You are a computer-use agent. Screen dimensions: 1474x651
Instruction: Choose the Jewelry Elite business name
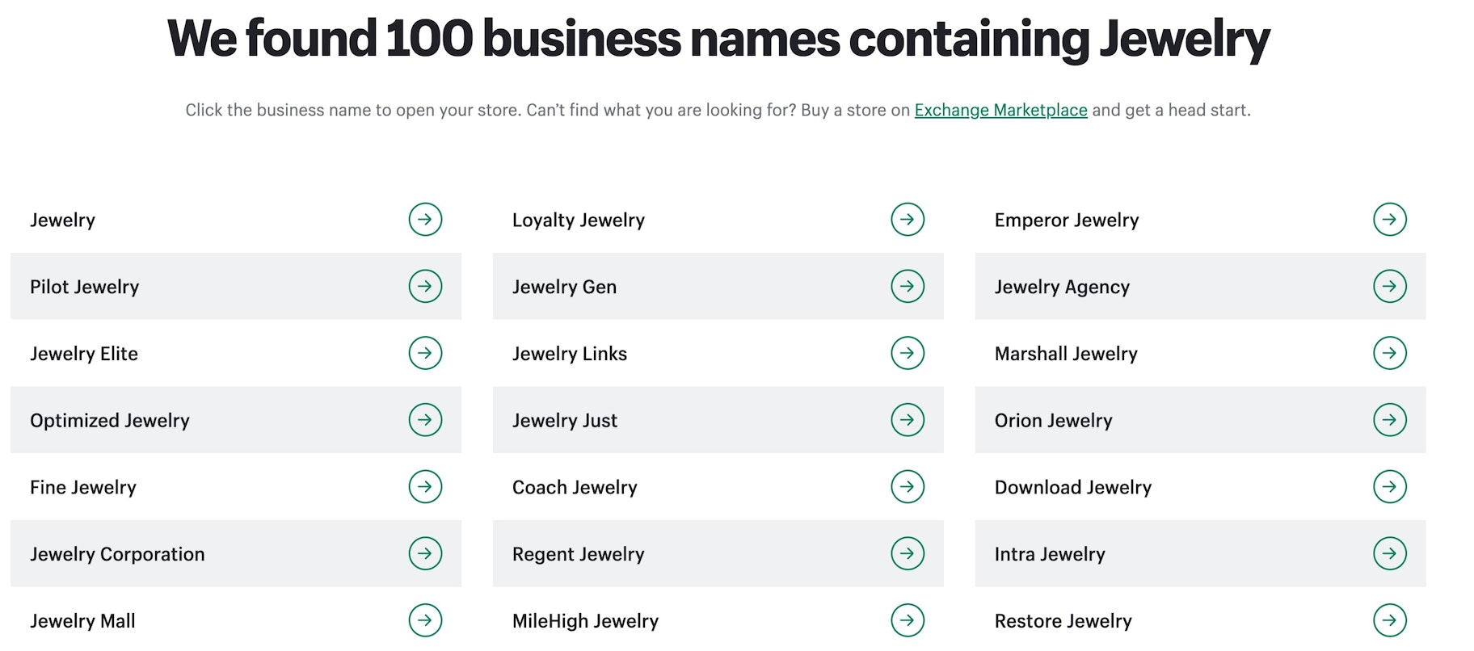pos(84,354)
